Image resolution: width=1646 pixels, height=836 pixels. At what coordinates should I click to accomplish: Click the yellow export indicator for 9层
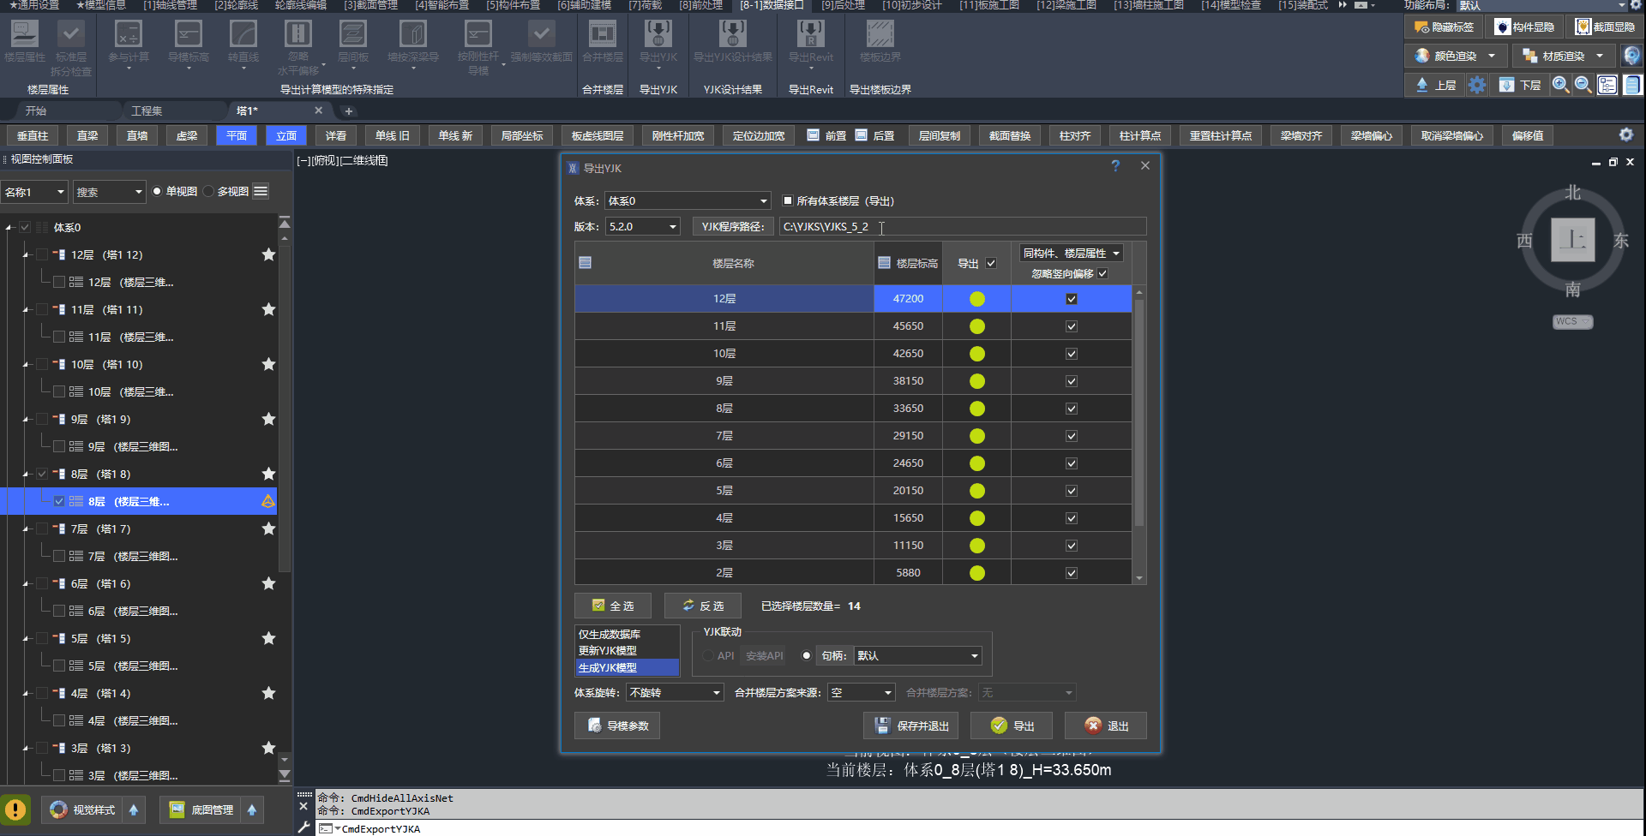point(976,381)
